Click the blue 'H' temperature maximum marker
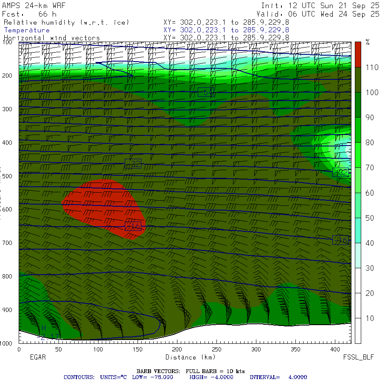Screen dimensions: 382x382 (x=44, y=328)
